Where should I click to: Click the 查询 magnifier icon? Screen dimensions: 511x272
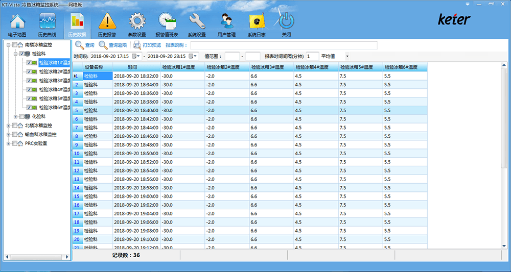click(79, 45)
